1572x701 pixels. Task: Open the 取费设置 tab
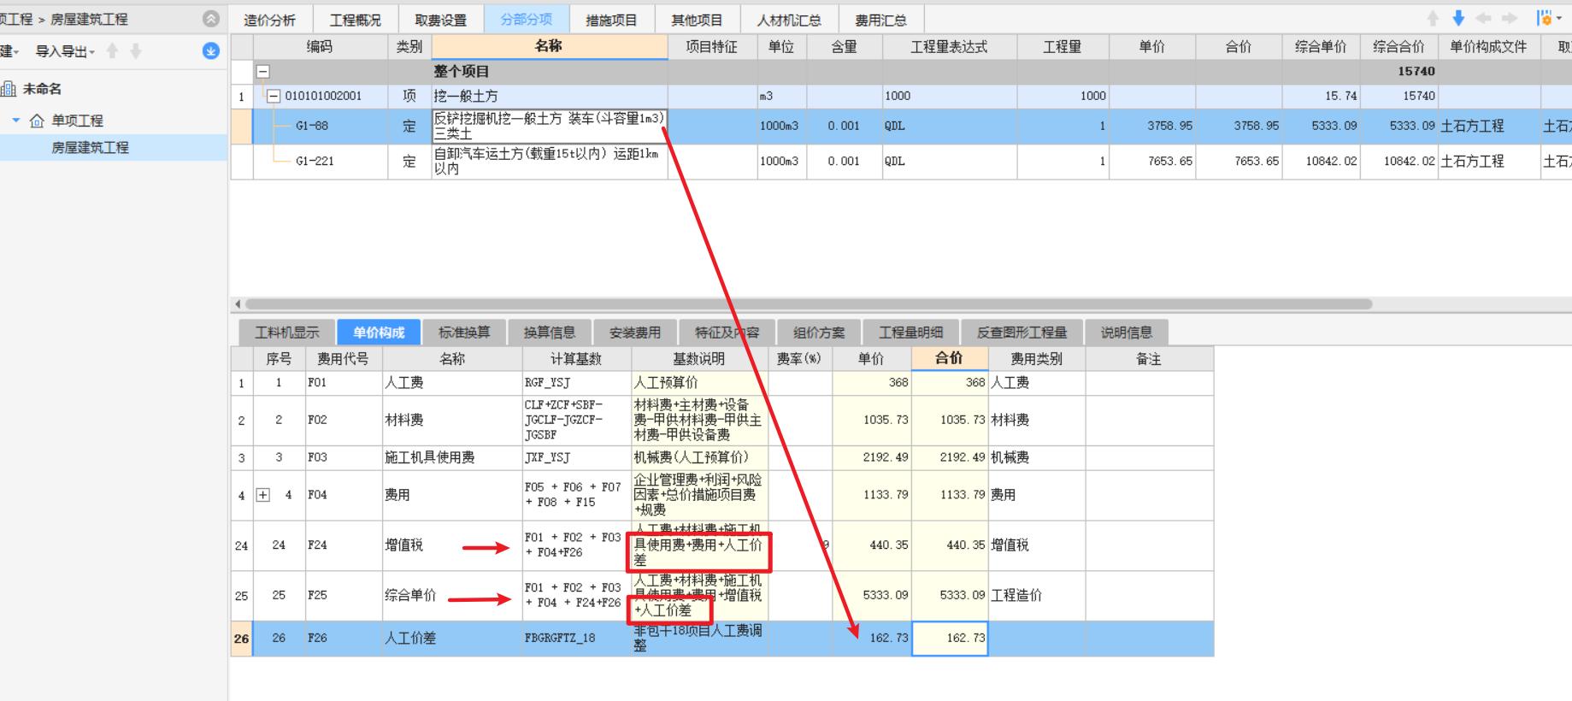pyautogui.click(x=441, y=20)
